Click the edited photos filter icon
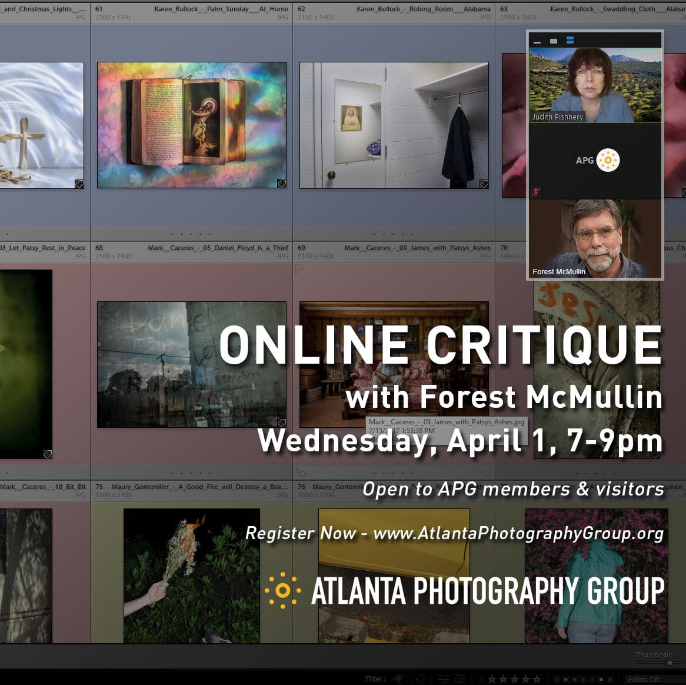This screenshot has height=685, width=686. pos(442,678)
